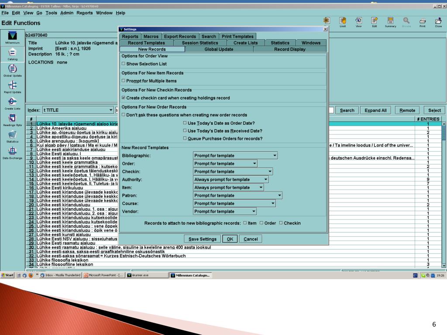This screenshot has width=447, height=335.
Task: Click the Create Lists sidebar icon
Action: [12, 103]
